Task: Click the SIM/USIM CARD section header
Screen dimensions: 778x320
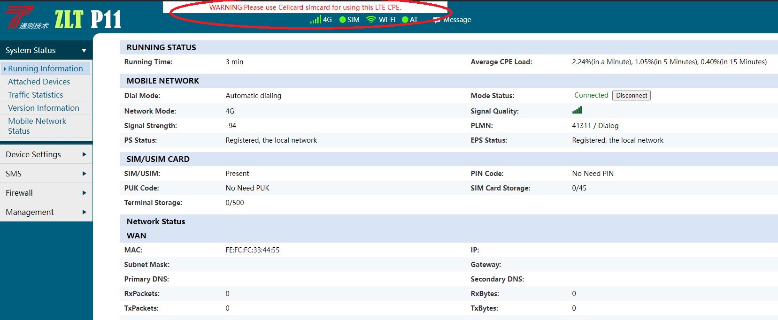Action: [x=448, y=159]
